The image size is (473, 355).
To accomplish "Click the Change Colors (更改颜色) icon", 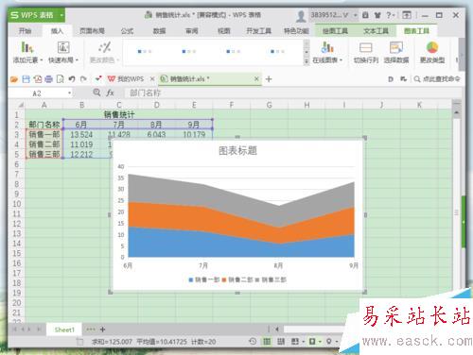I will 104,47.
